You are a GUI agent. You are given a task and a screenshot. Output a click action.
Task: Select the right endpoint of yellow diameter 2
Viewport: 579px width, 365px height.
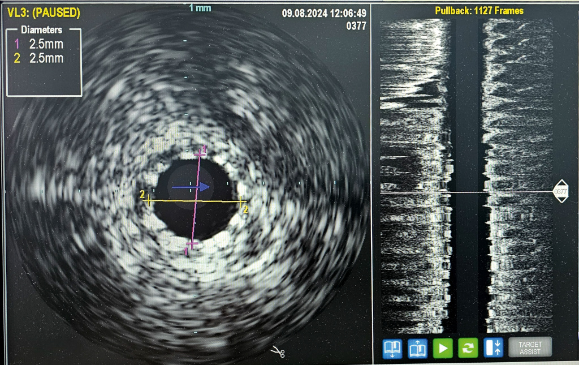coord(241,201)
